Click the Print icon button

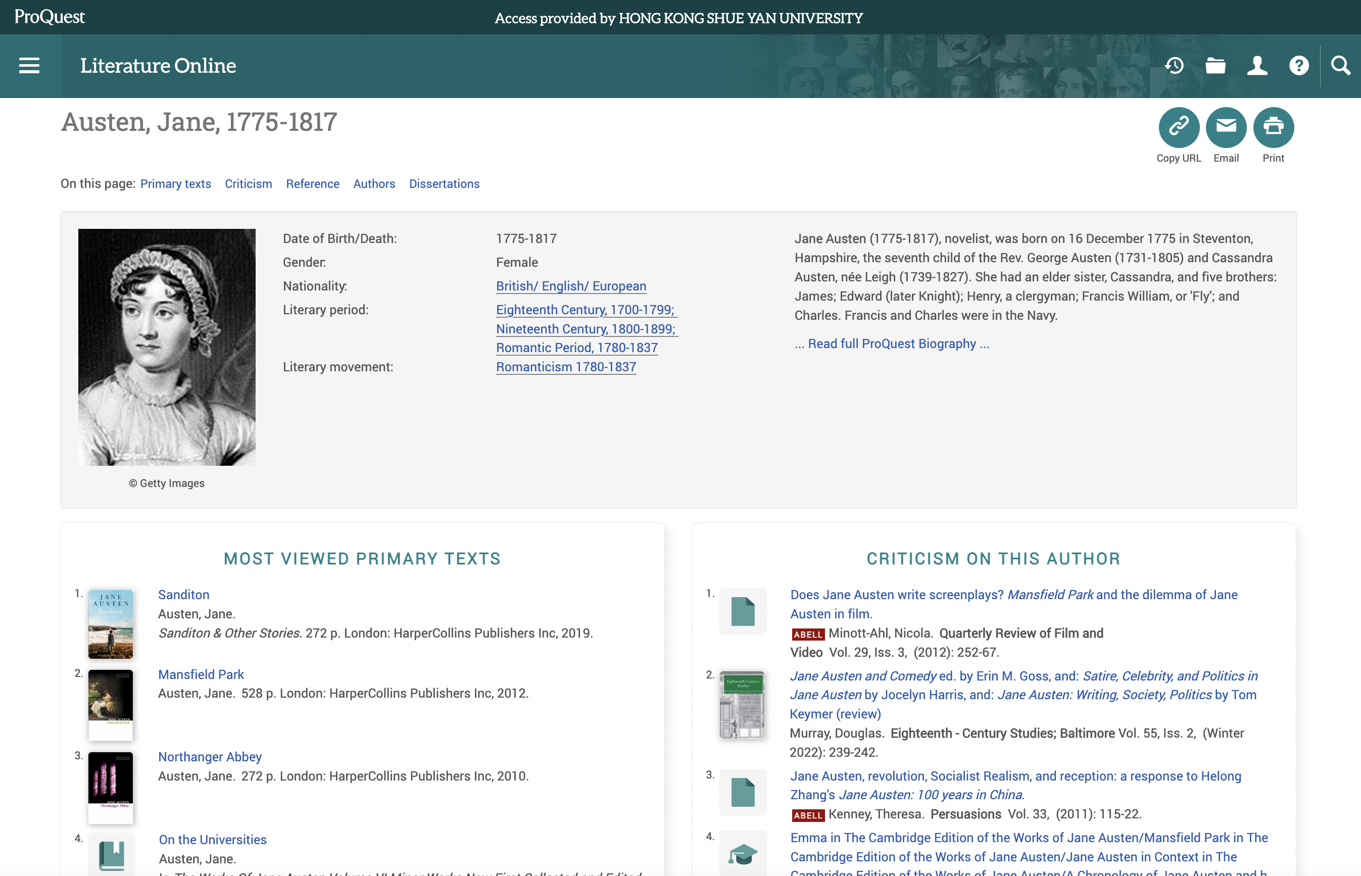tap(1273, 127)
